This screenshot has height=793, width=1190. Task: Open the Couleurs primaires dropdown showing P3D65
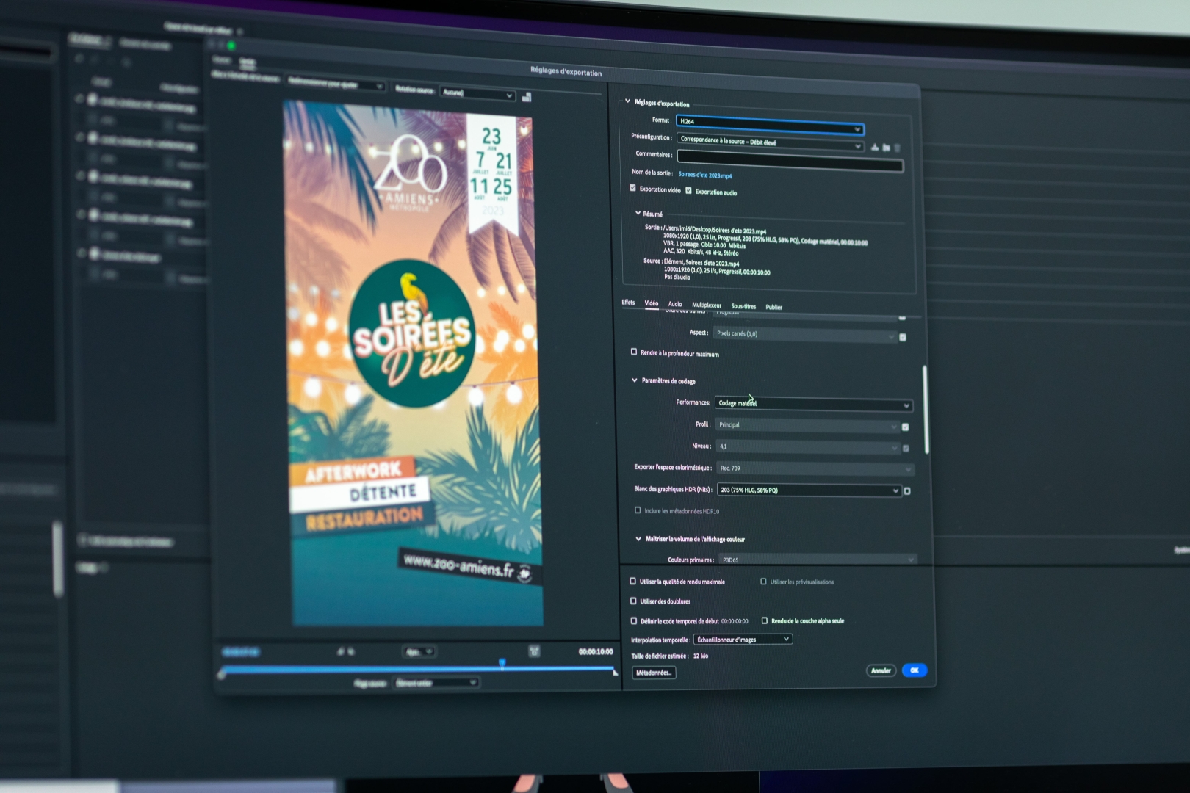tap(818, 560)
